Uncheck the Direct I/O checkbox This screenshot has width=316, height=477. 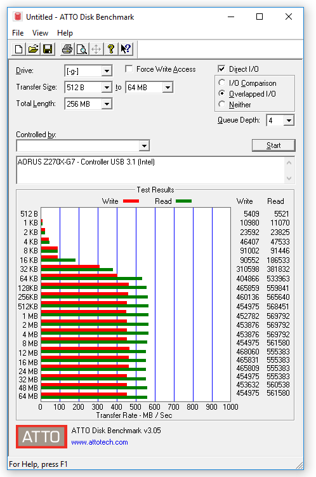coord(221,69)
